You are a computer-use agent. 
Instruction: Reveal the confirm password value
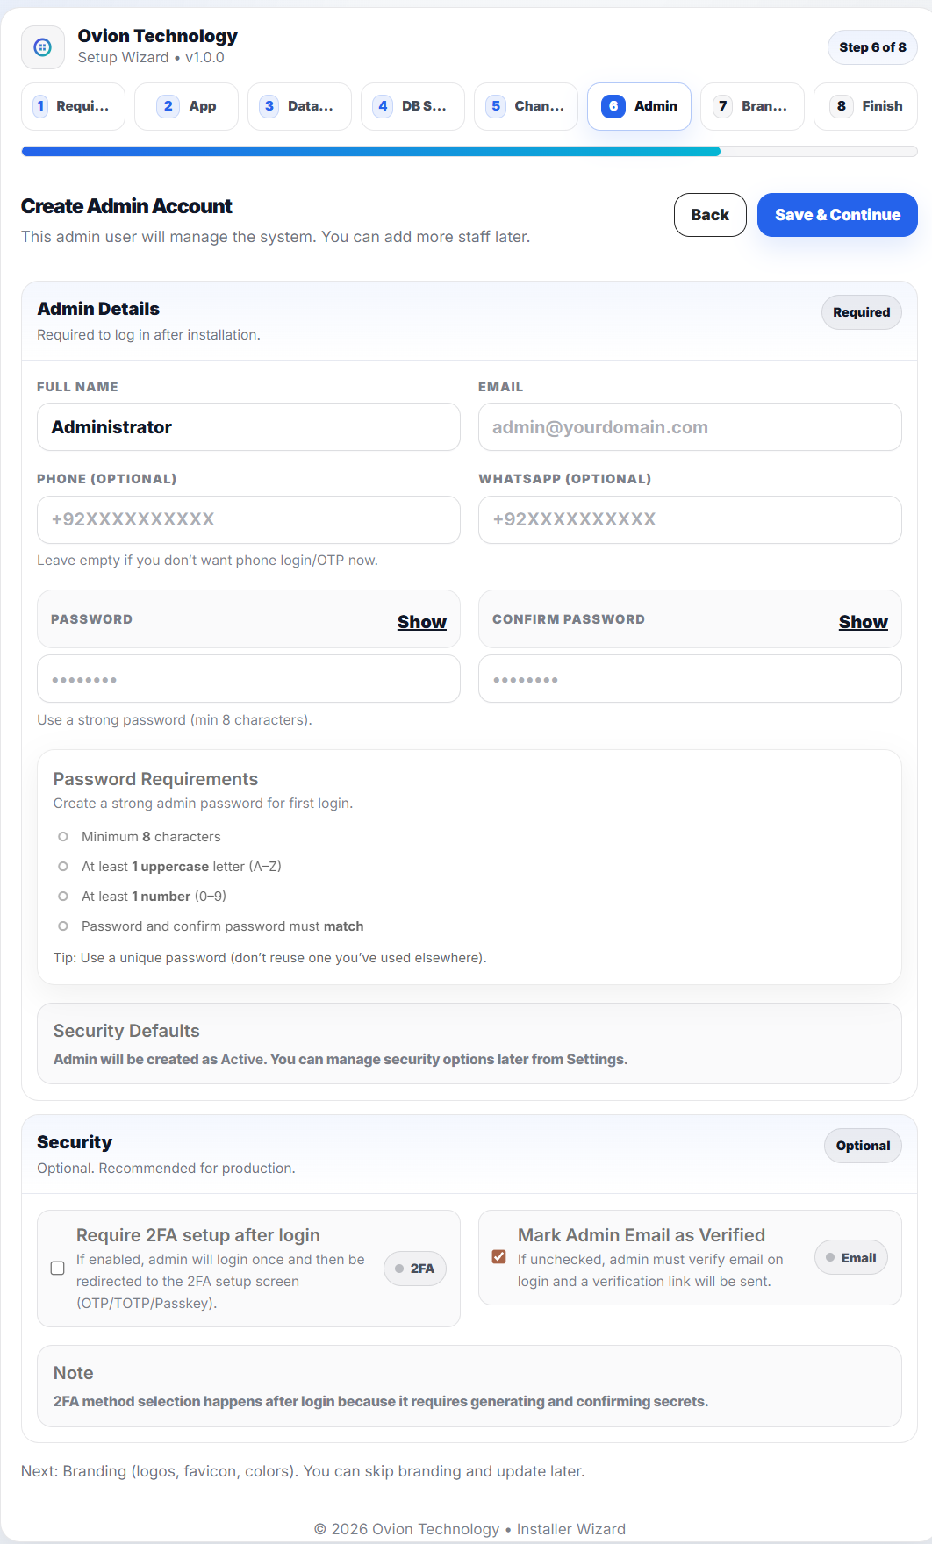coord(863,621)
